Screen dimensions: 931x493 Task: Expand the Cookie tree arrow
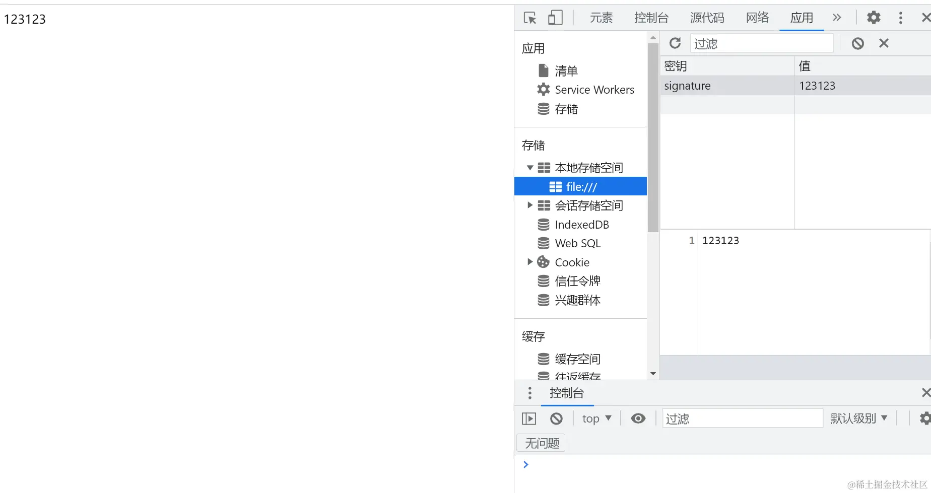(x=530, y=262)
